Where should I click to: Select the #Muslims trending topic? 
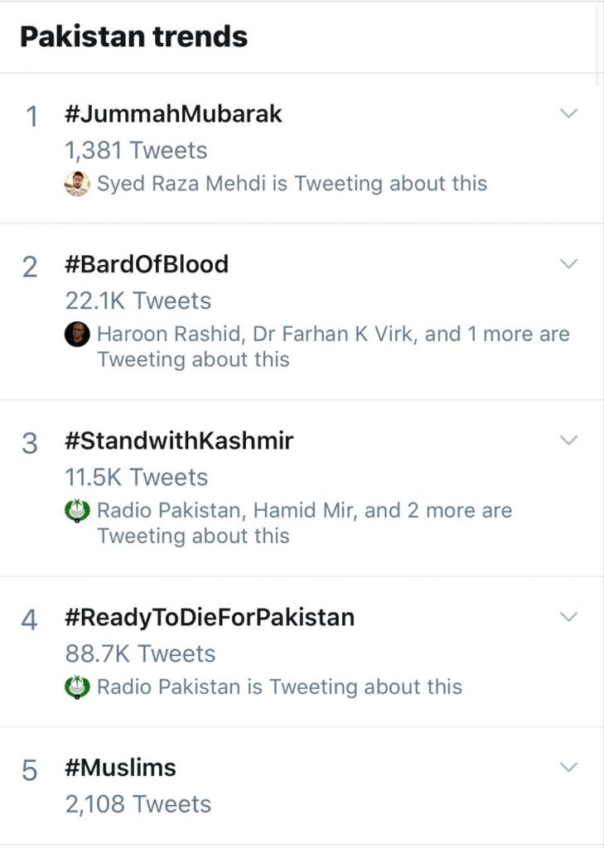(121, 768)
